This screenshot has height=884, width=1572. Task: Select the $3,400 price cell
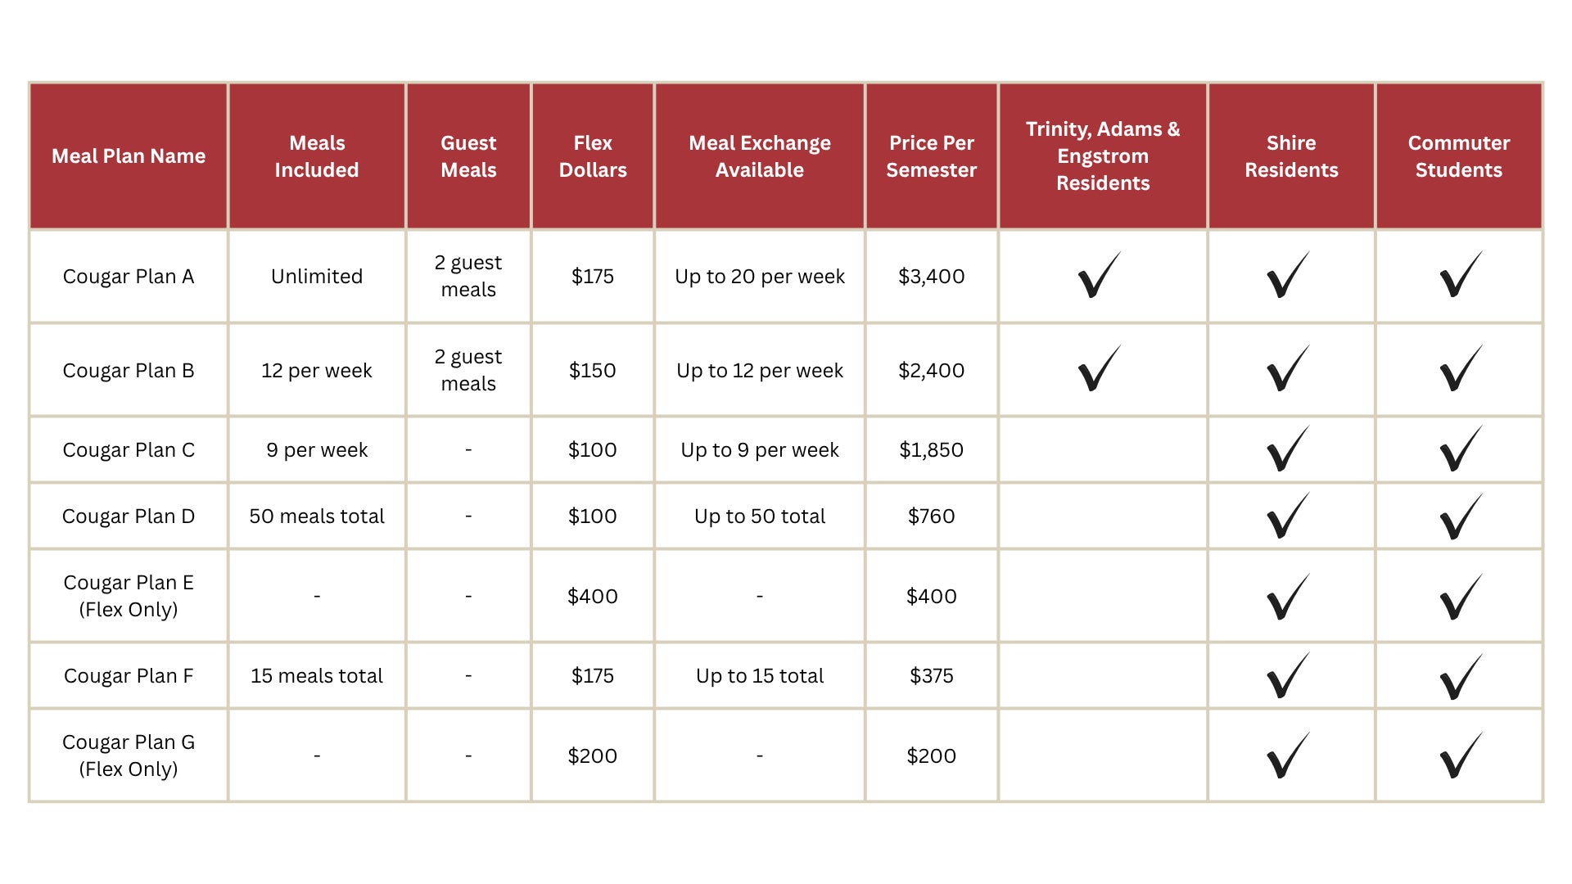tap(931, 277)
